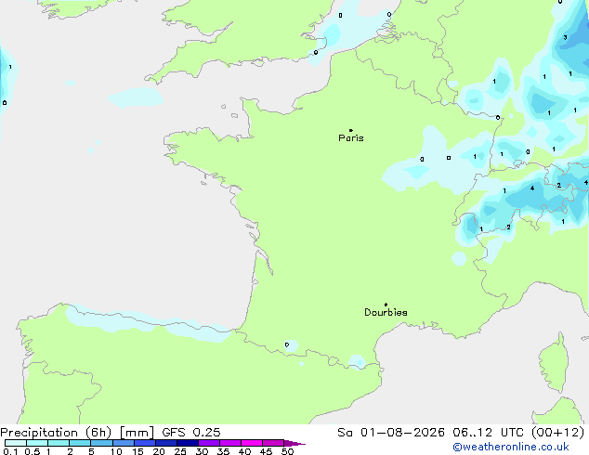
Task: Click the Paris city dot marker
Action: click(351, 130)
